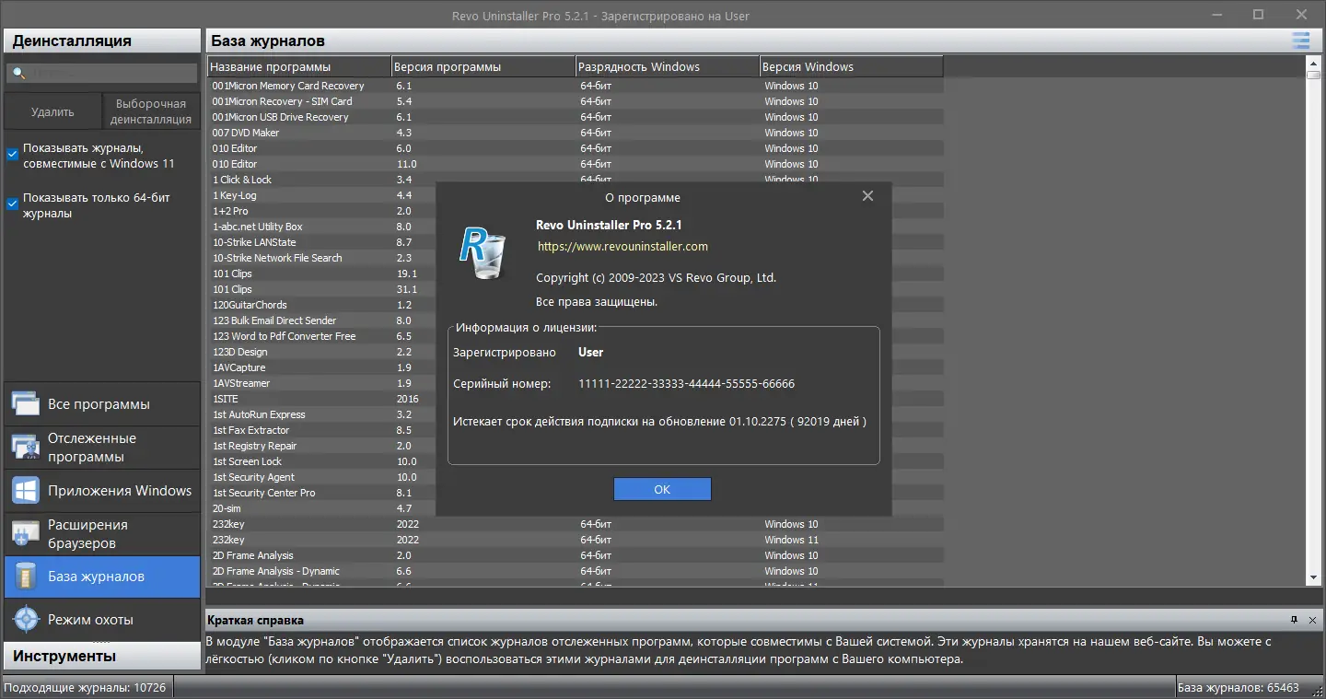Activate Режим охоты hunter mode
This screenshot has width=1326, height=699.
coord(102,620)
